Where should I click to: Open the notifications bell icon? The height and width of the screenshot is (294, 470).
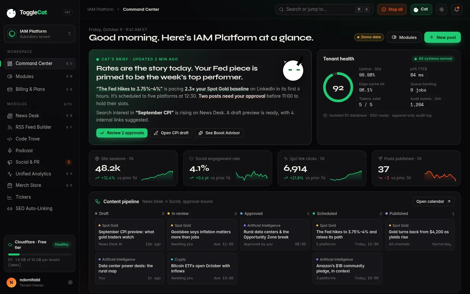click(x=457, y=9)
